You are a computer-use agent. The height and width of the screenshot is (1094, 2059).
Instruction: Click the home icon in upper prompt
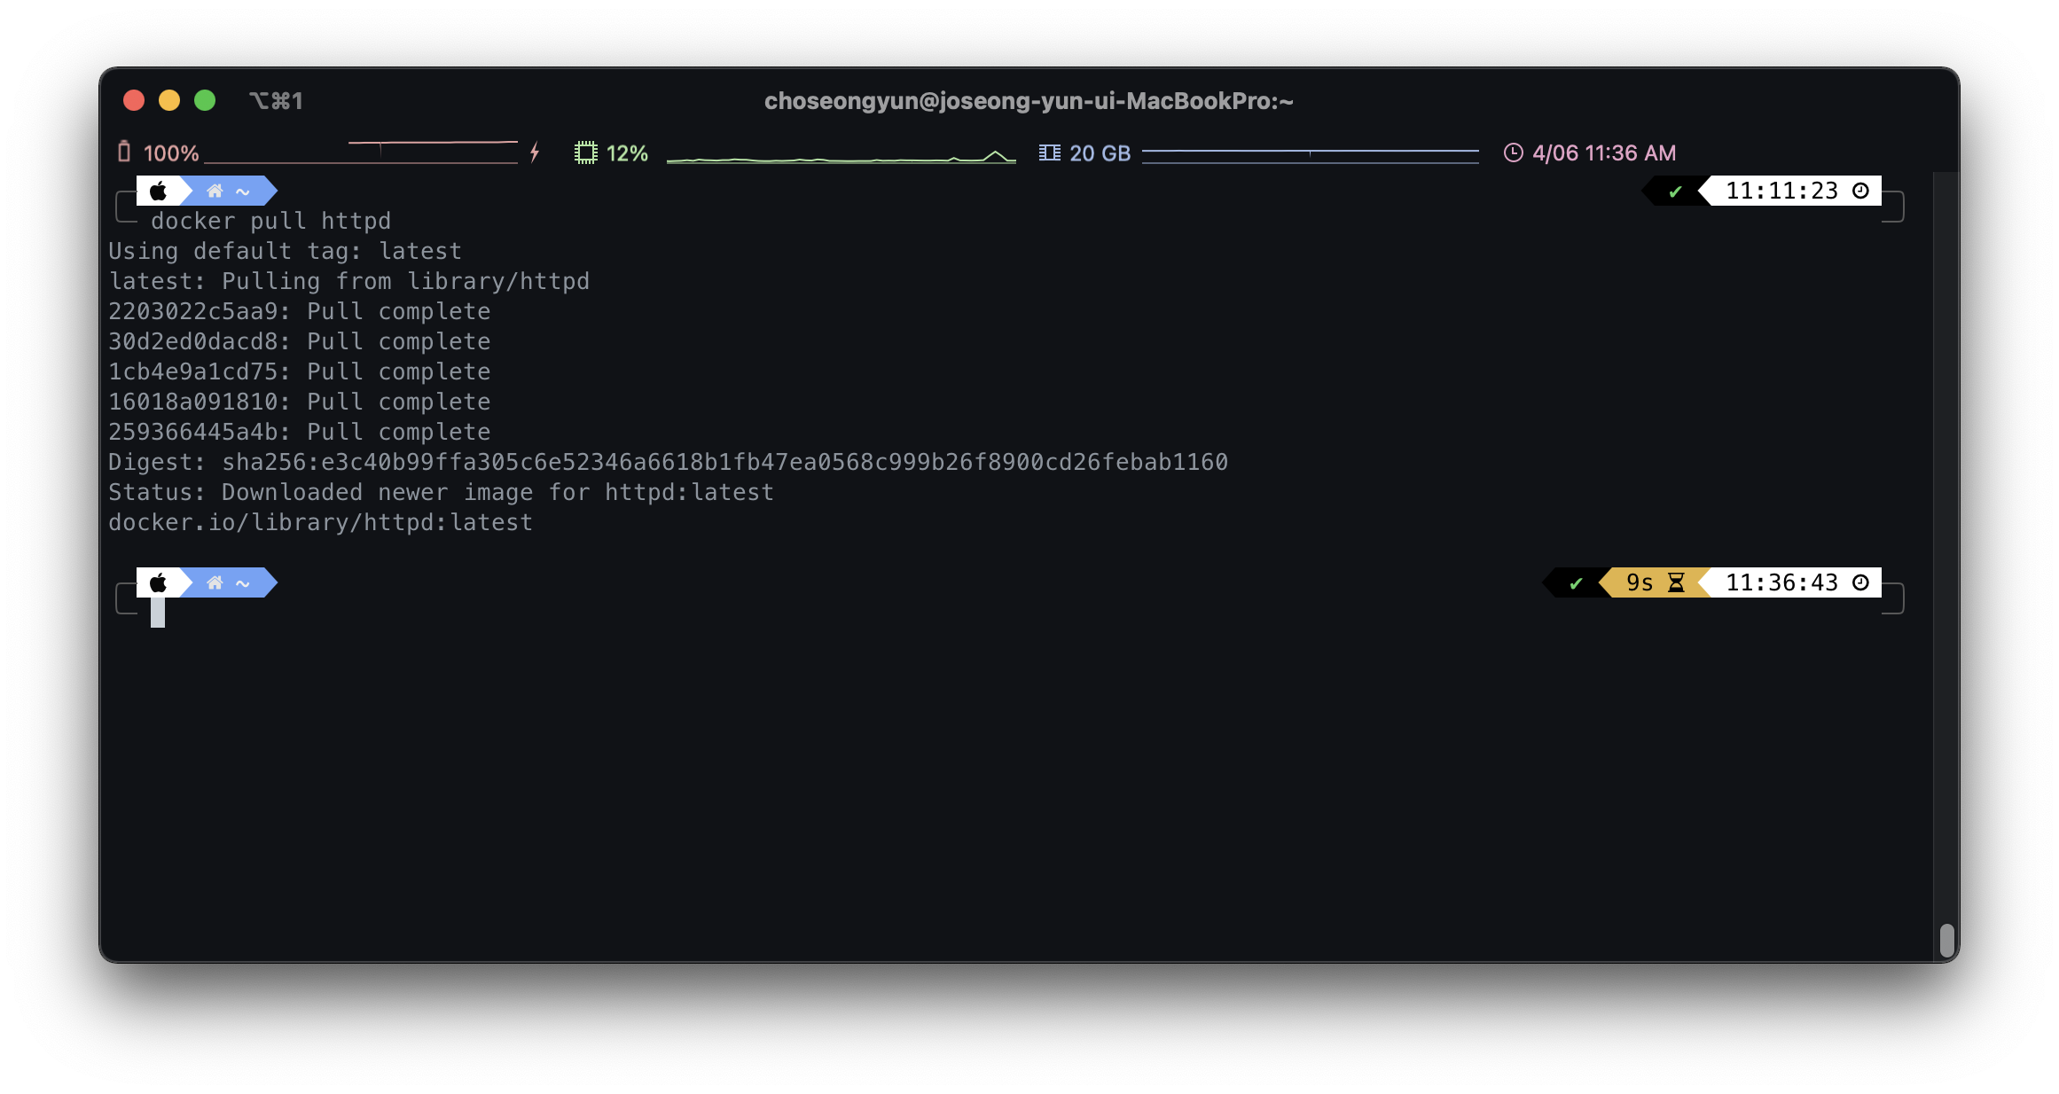215,191
